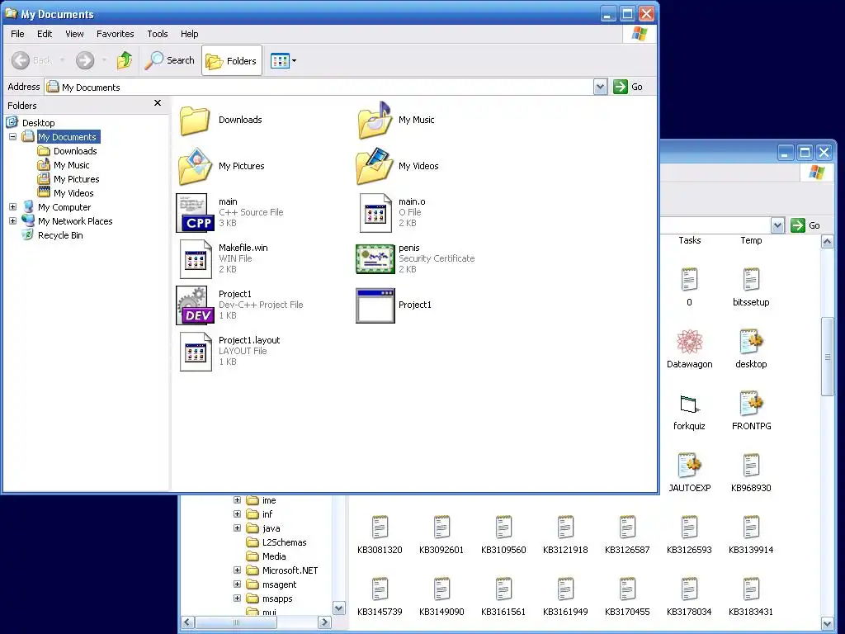Expand My Computer in folder tree
Screen dimensions: 845x634
point(13,207)
